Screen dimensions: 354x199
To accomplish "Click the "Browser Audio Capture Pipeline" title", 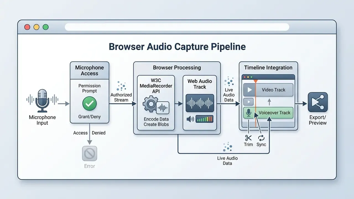I will pos(177,46).
